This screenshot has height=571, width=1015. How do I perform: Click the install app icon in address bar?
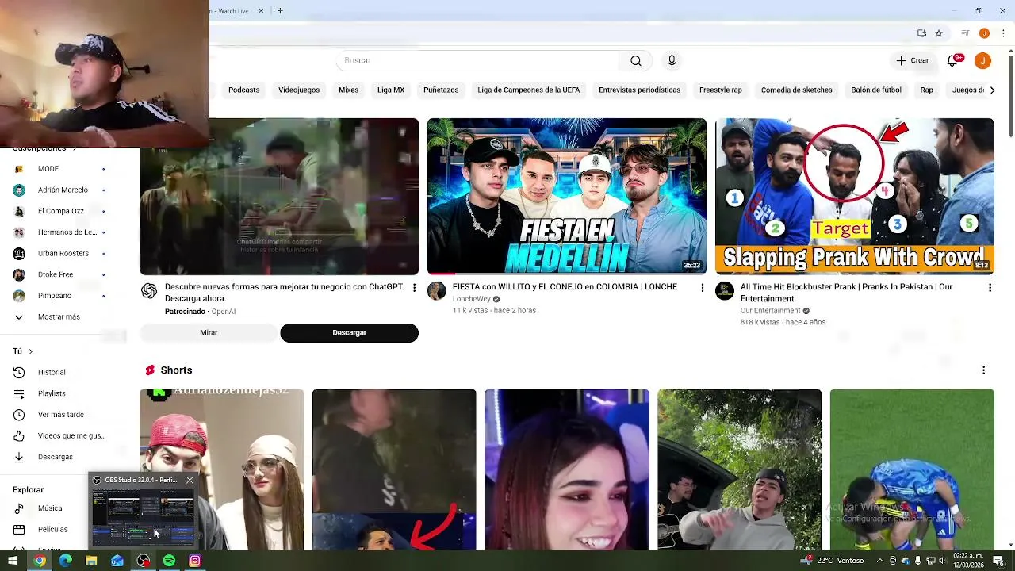coord(921,33)
